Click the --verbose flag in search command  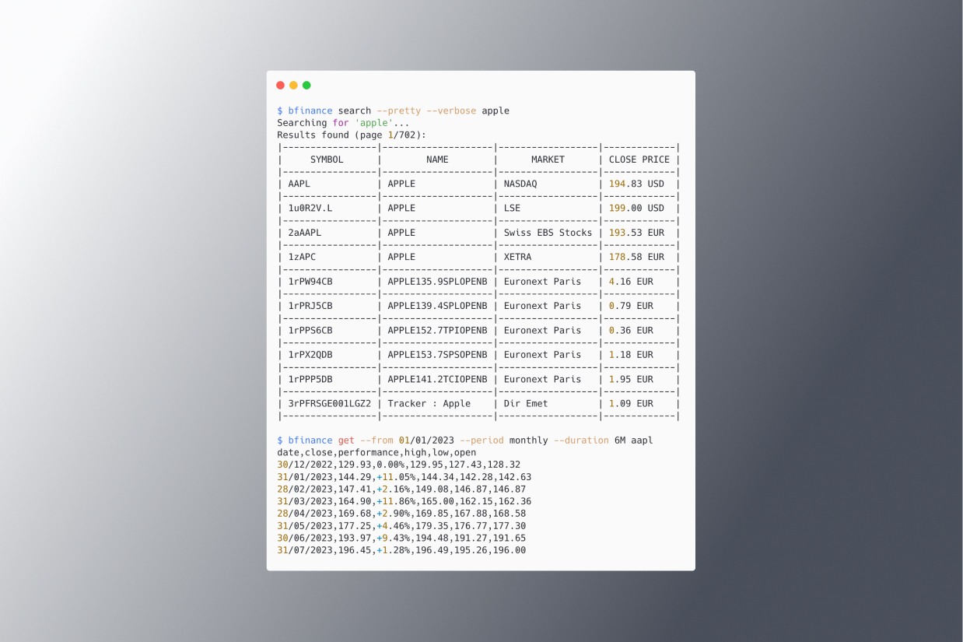(451, 111)
